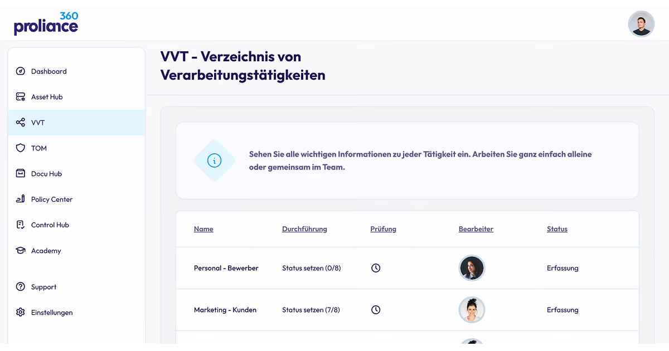Open the Control Hub section
This screenshot has height=351, width=669.
(76, 225)
